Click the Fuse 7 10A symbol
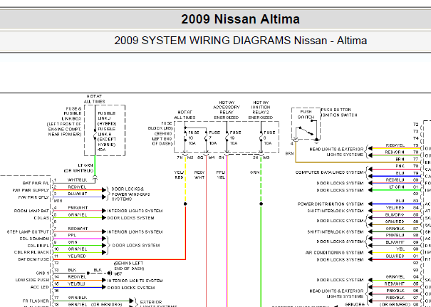This screenshot has height=307, width=431. (206, 137)
